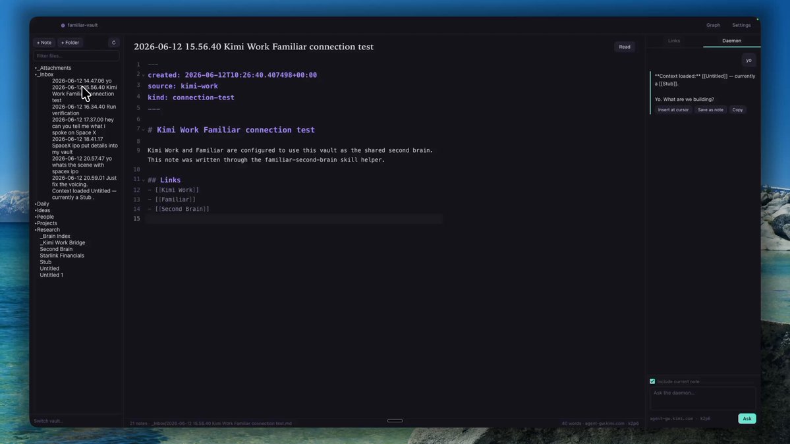Screen dimensions: 790x444
Task: Open the _Kimi Work Bridge note
Action: point(63,243)
